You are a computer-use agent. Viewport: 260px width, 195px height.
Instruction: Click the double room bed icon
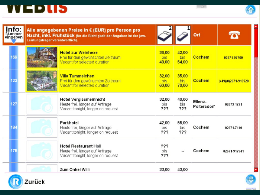[x=165, y=35]
